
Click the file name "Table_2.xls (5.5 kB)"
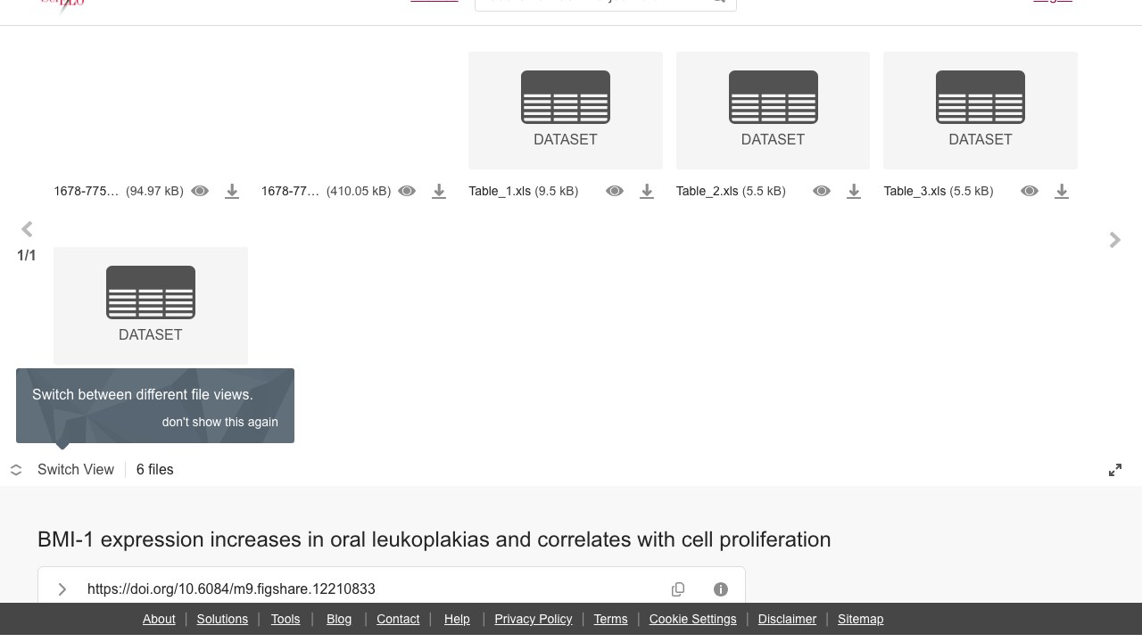pyautogui.click(x=731, y=191)
